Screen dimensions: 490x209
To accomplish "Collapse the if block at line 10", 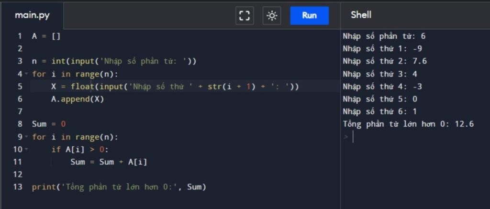I will [x=26, y=150].
